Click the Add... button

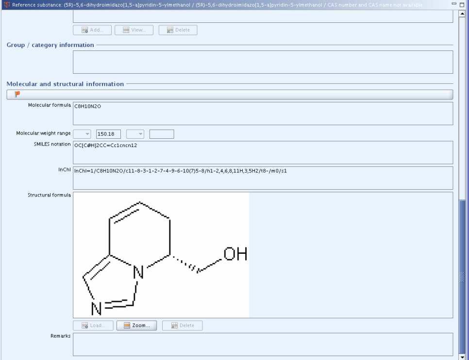click(x=92, y=30)
